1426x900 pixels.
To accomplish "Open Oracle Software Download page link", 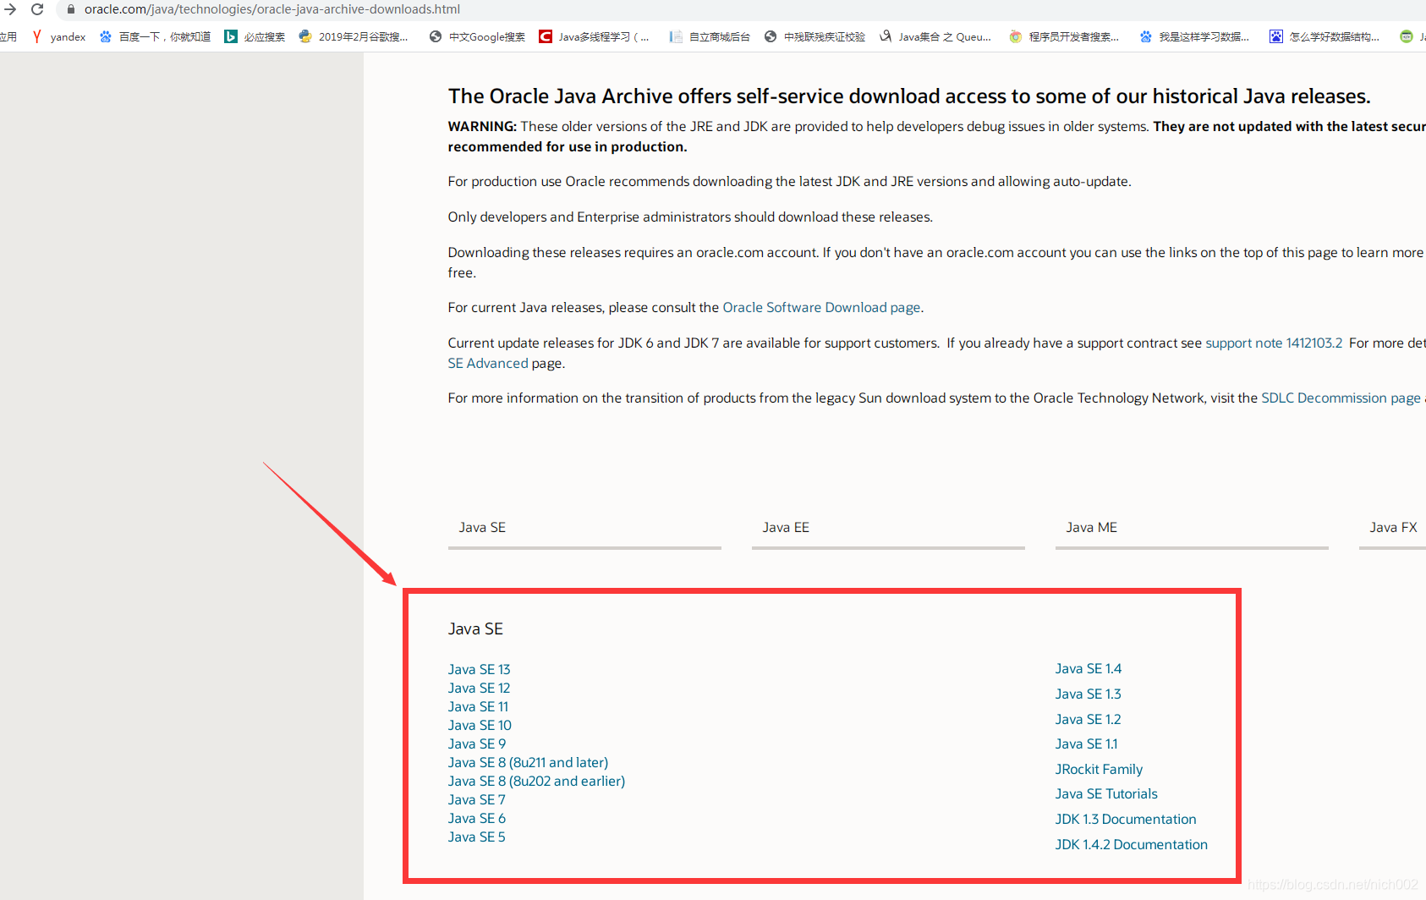I will (x=821, y=308).
